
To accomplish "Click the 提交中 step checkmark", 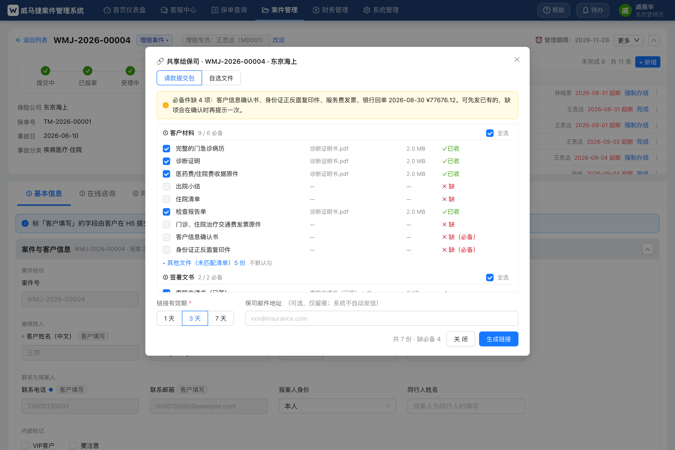I will pyautogui.click(x=45, y=71).
